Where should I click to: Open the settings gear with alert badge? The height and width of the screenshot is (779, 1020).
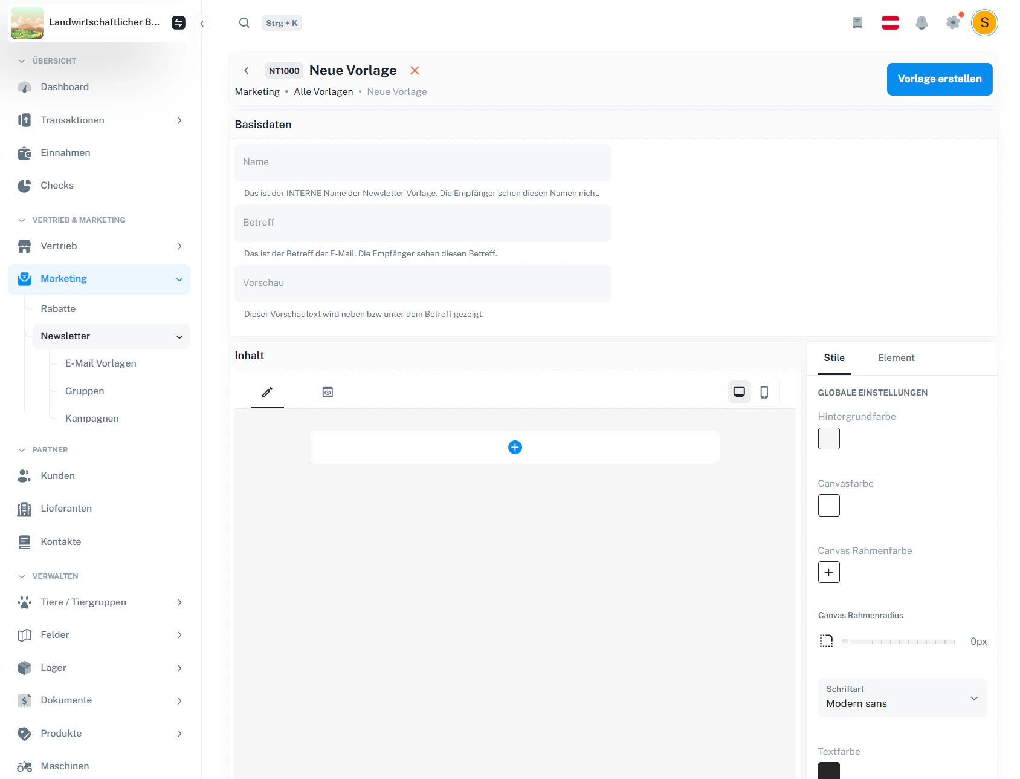[x=953, y=22]
